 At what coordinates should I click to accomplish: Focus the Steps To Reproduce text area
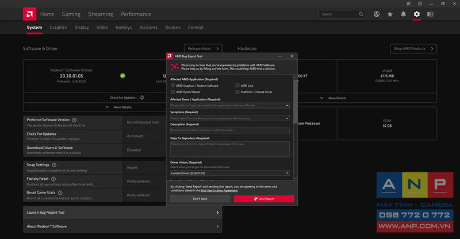pyautogui.click(x=230, y=149)
